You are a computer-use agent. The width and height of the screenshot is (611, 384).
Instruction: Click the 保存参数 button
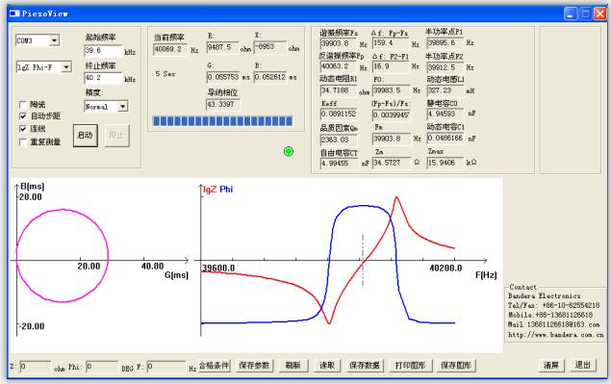(x=254, y=366)
